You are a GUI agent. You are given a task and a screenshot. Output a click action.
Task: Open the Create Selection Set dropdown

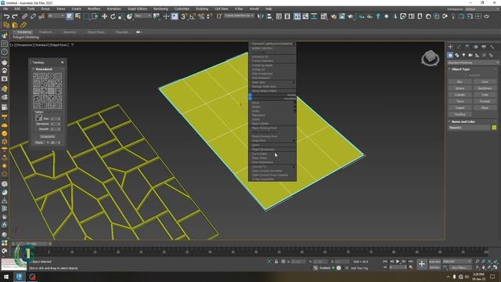pos(239,16)
